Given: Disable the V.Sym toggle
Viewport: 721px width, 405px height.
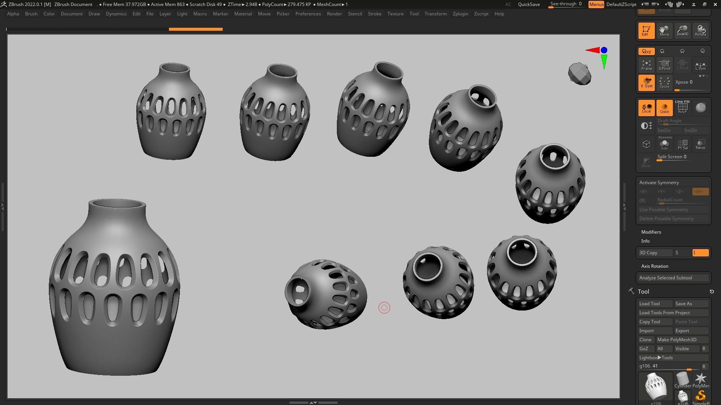Looking at the screenshot, I should pos(646,82).
